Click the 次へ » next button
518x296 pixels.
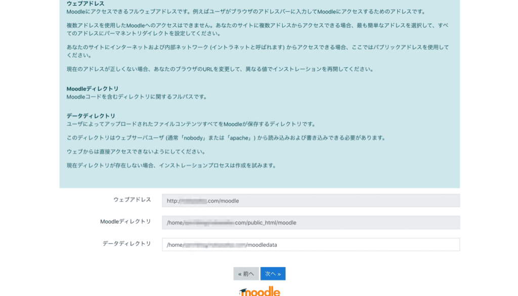[273, 274]
